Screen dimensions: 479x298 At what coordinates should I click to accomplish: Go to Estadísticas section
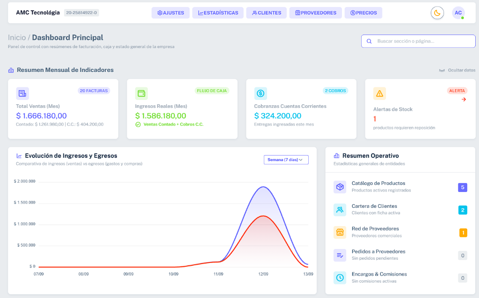tap(218, 13)
